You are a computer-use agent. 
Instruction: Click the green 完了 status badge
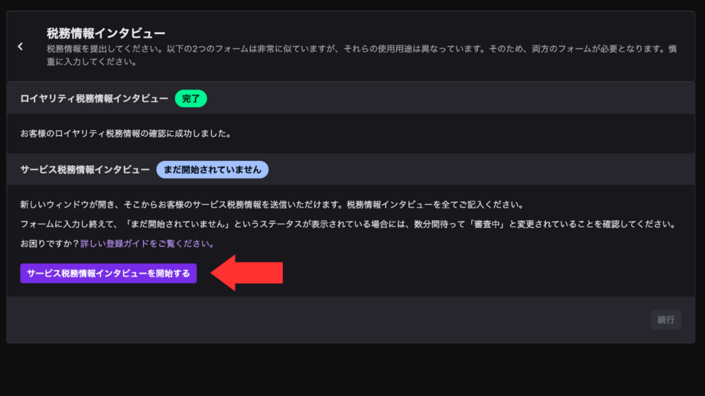coord(191,99)
